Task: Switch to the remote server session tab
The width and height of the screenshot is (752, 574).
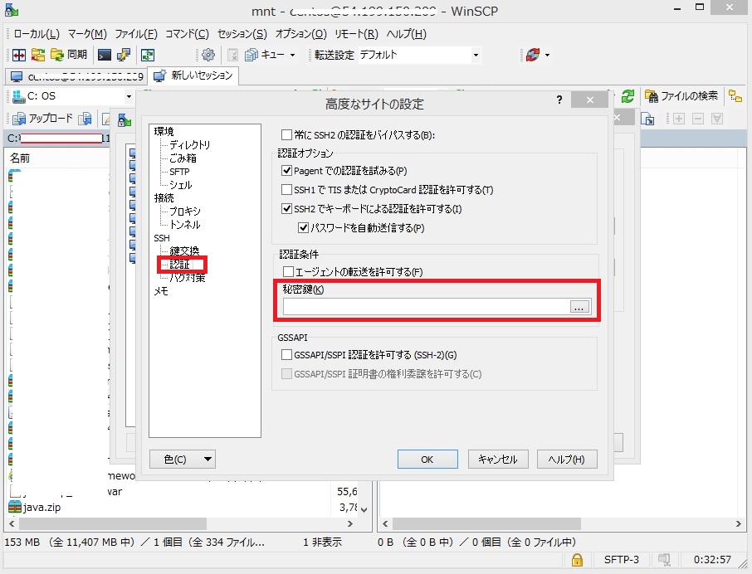Action: pos(76,76)
